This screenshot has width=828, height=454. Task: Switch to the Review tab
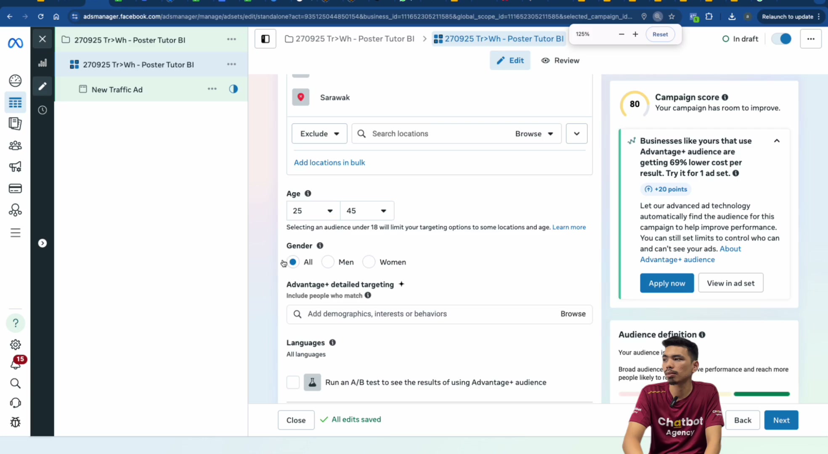[560, 61]
